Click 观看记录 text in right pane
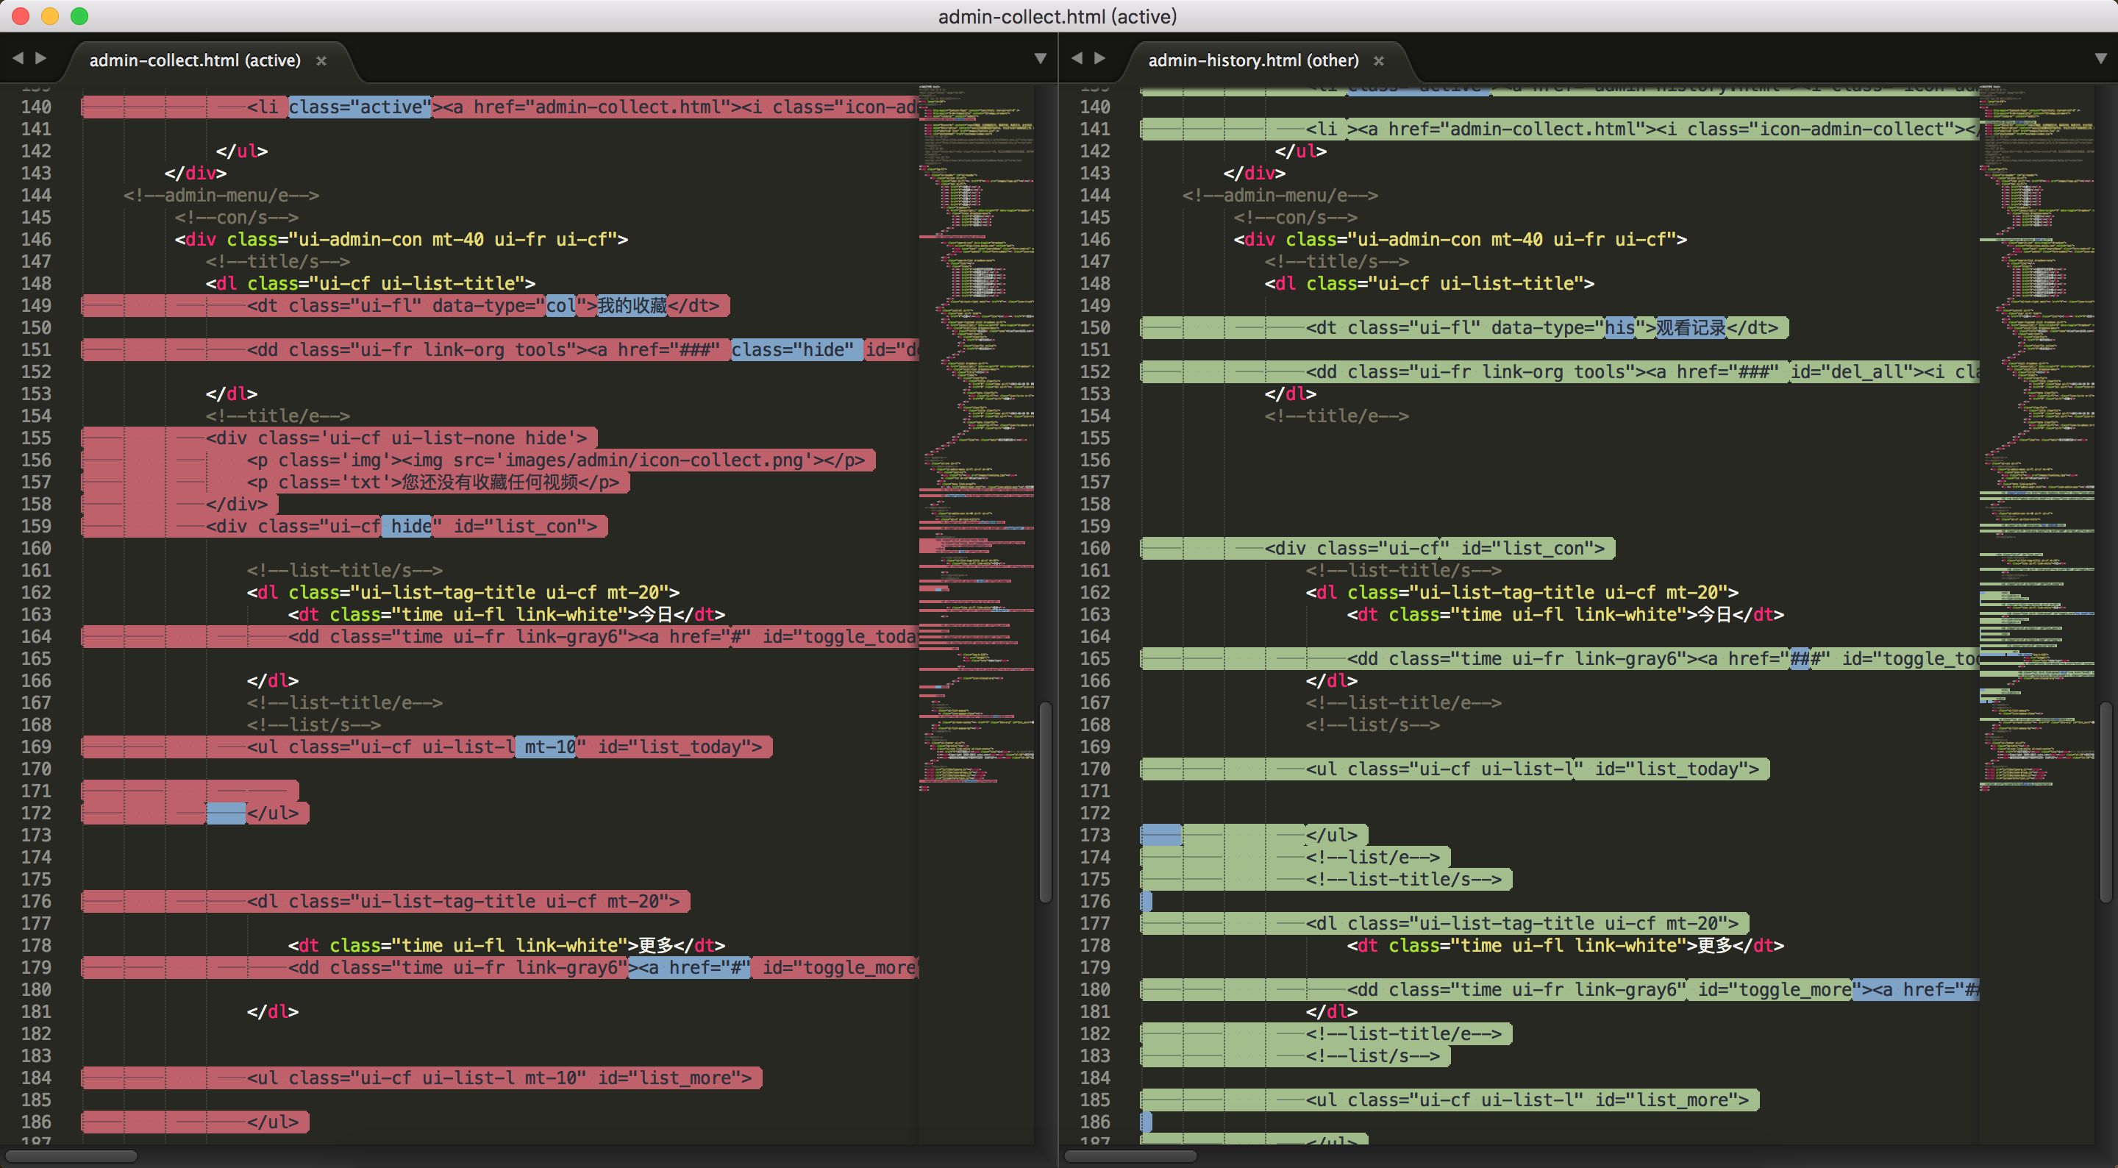 [1691, 328]
